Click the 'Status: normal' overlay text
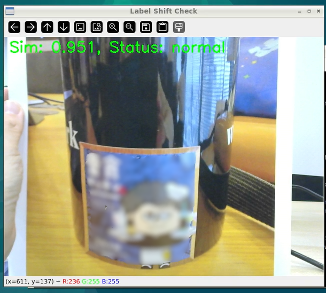This screenshot has width=326, height=293. coord(167,48)
